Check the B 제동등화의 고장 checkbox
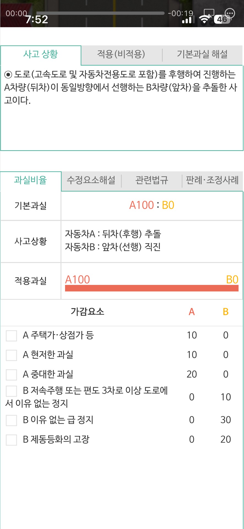This screenshot has width=244, height=529. (x=12, y=440)
